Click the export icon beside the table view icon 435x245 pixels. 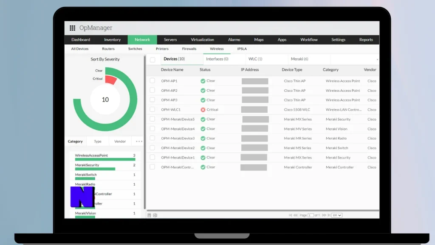[155, 215]
